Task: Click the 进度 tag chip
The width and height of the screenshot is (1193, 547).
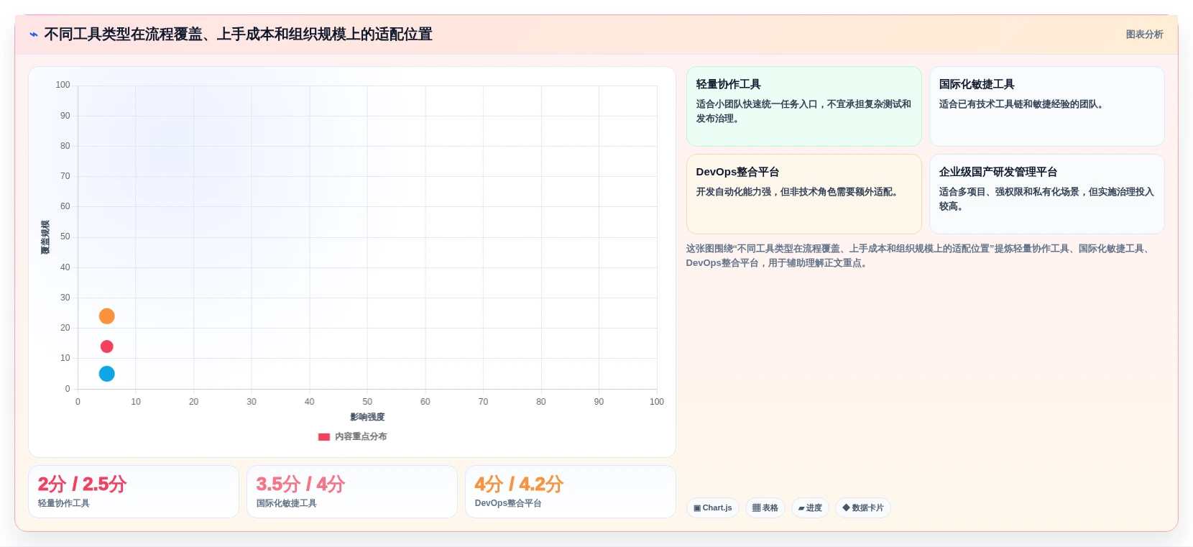Action: [x=810, y=507]
